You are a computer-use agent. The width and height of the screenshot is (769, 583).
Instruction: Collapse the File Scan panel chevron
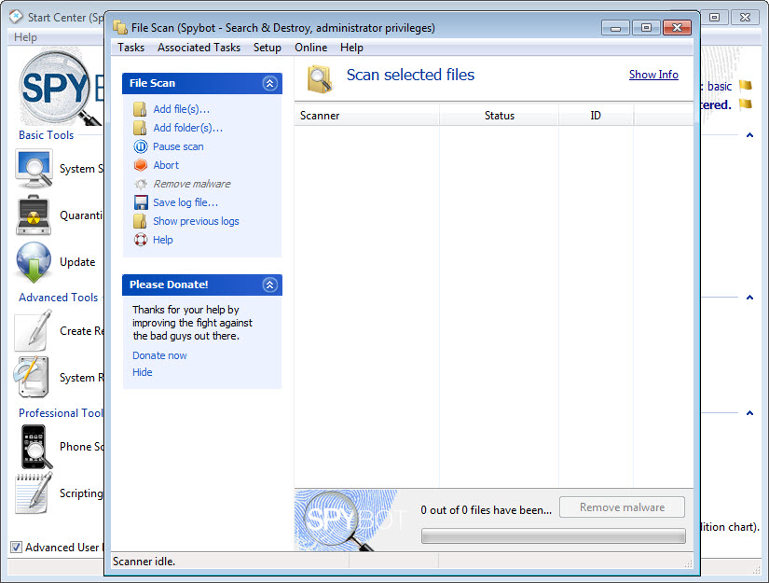(x=269, y=83)
